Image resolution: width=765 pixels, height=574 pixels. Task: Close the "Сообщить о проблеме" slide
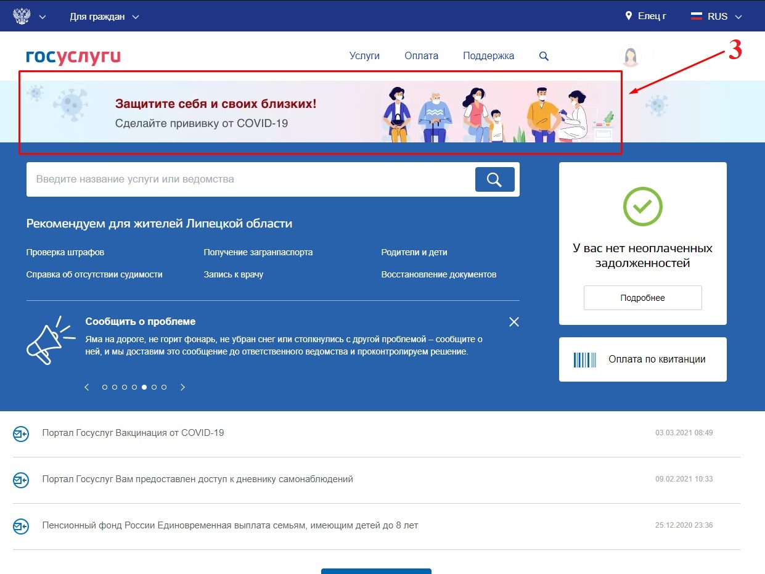point(514,322)
